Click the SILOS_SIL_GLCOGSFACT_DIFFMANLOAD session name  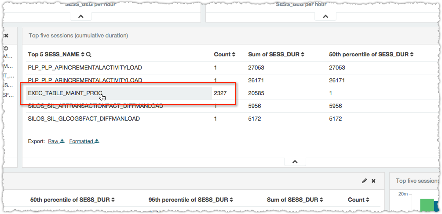tap(84, 119)
